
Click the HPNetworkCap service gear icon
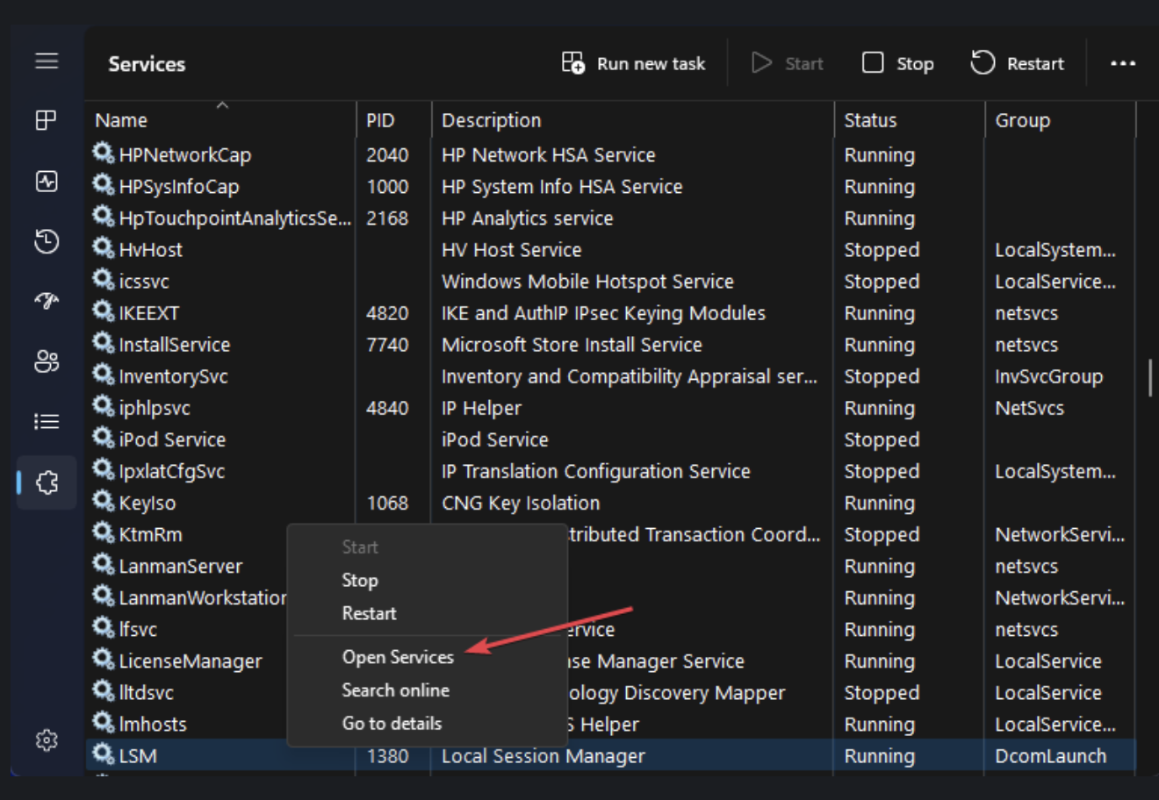(104, 154)
